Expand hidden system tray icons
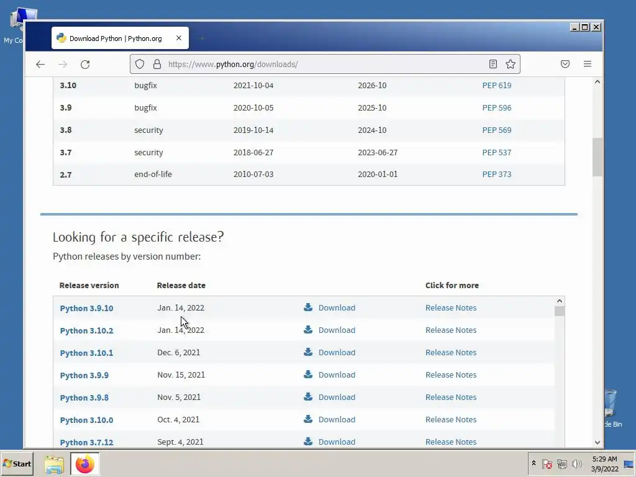This screenshot has height=477, width=636. pyautogui.click(x=534, y=463)
